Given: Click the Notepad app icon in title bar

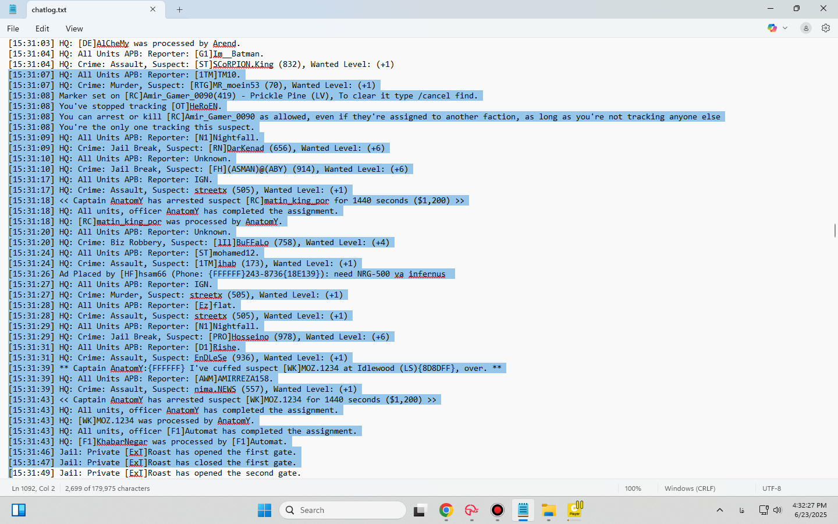Looking at the screenshot, I should 13,9.
